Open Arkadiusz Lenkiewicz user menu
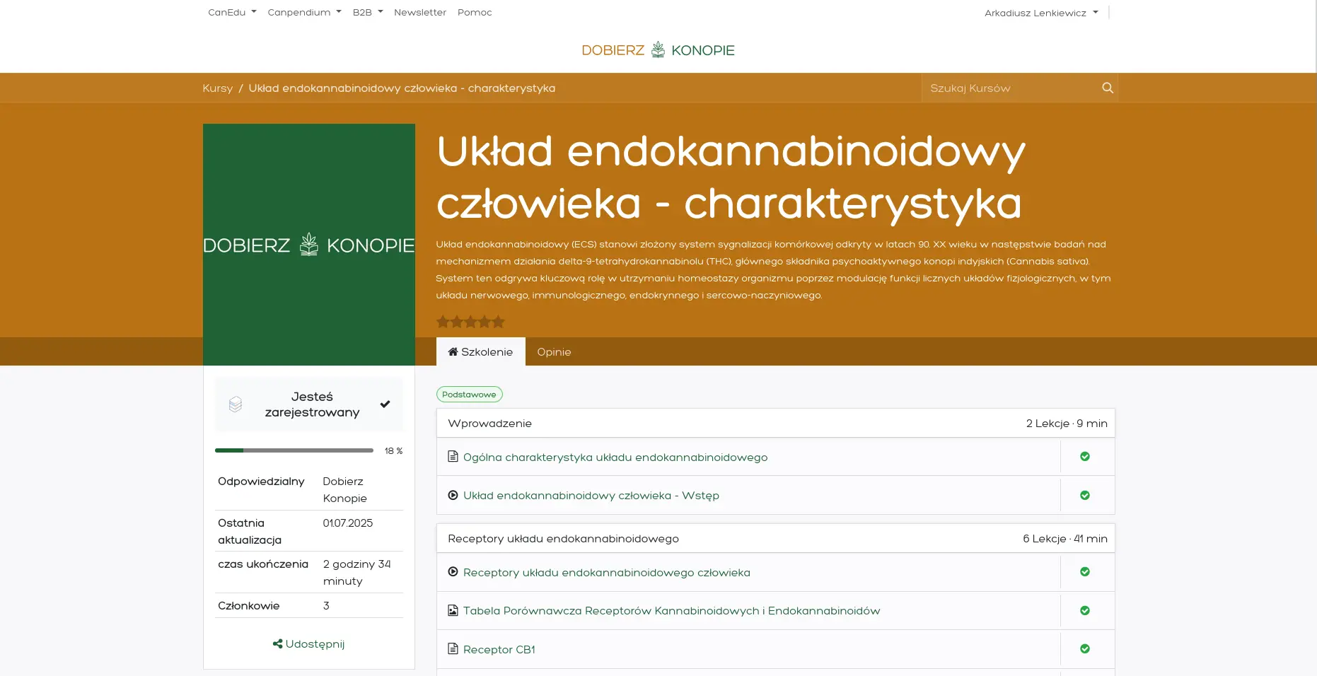 [x=1040, y=13]
